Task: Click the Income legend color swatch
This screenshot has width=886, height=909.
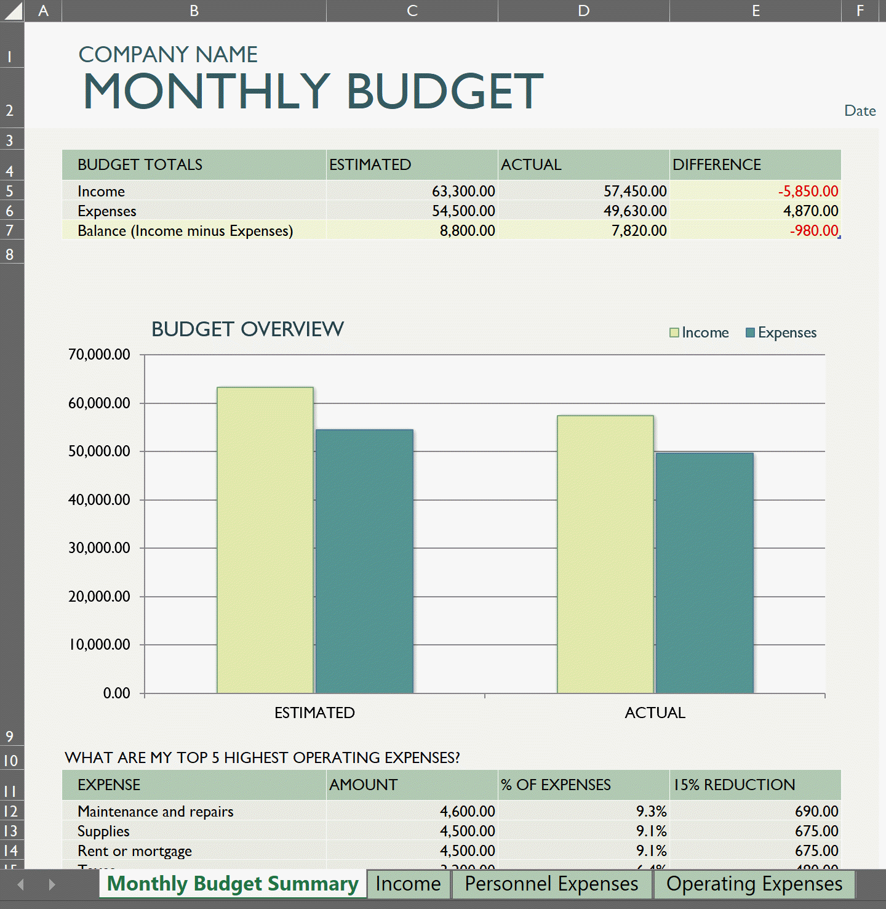Action: click(x=674, y=333)
